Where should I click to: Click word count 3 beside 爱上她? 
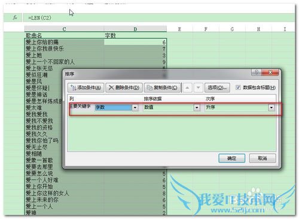(135, 55)
